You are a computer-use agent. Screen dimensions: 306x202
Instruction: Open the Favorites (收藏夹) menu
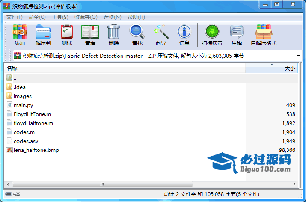(x=86, y=17)
